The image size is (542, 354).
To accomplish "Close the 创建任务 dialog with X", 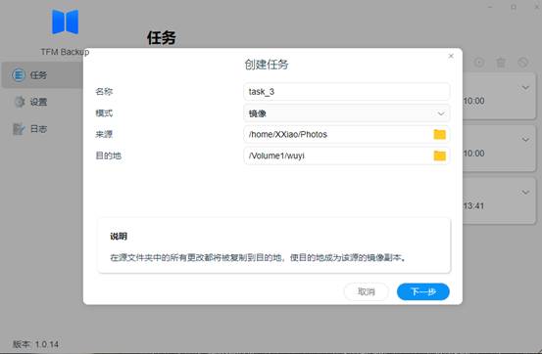I will [x=451, y=56].
